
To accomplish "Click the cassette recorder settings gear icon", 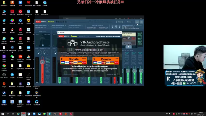I will [x=129, y=38].
